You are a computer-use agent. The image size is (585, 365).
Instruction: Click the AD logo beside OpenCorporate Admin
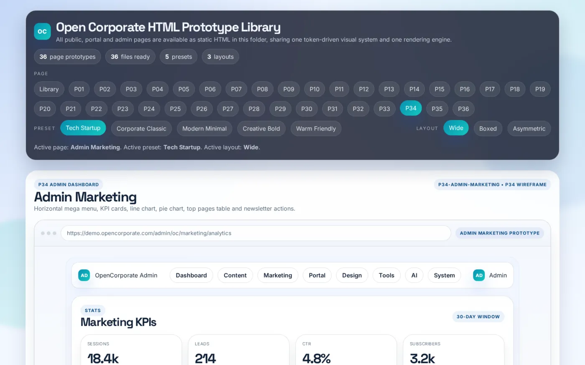tap(84, 275)
